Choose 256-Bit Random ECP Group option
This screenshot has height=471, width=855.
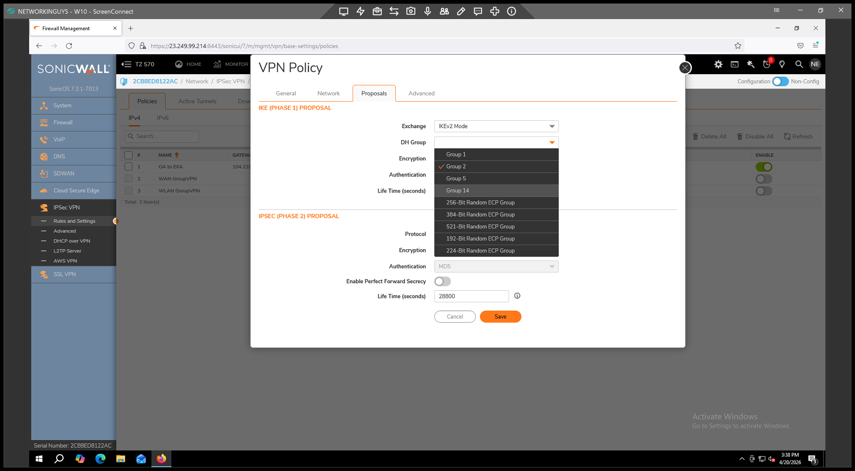480,202
